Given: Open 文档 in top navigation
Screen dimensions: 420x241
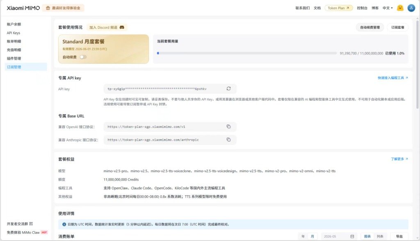Looking at the screenshot, I should coord(317,8).
